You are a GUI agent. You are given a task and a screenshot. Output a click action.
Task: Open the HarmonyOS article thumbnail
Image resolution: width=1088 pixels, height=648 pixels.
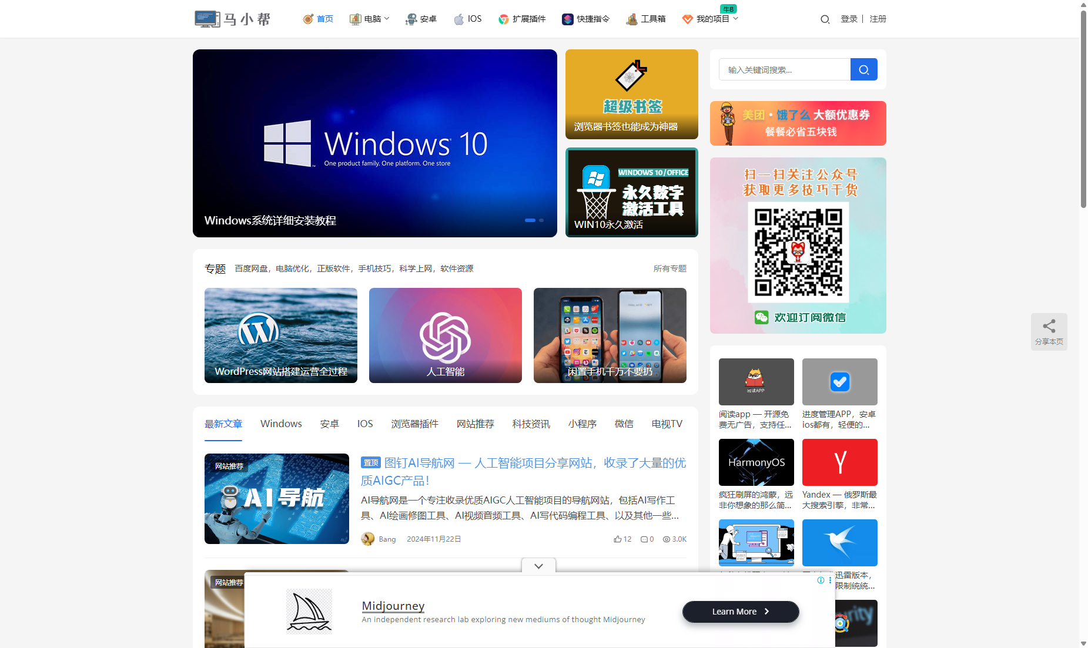pyautogui.click(x=756, y=462)
